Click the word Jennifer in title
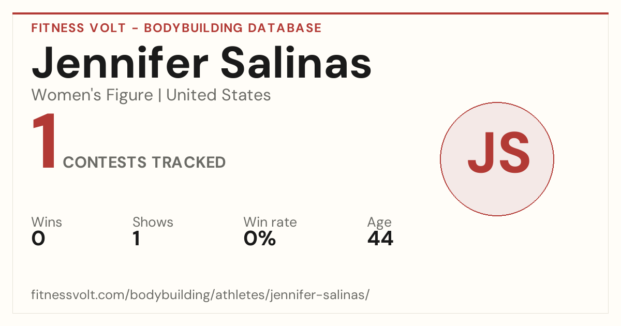The width and height of the screenshot is (621, 326). coord(120,63)
